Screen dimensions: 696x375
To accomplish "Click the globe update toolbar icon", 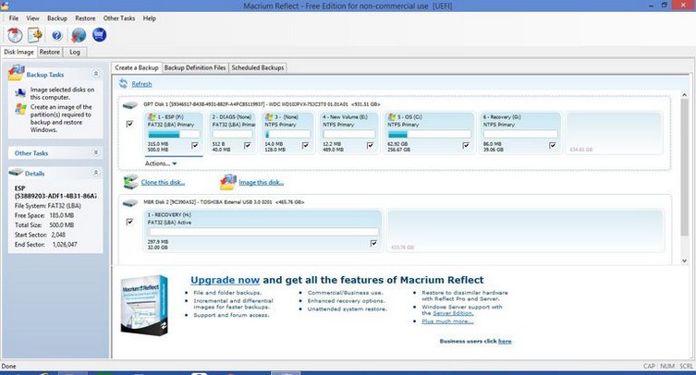I will (79, 35).
